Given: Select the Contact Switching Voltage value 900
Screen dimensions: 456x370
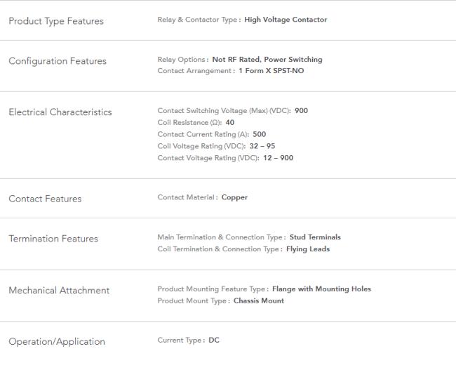Looking at the screenshot, I should 301,111.
